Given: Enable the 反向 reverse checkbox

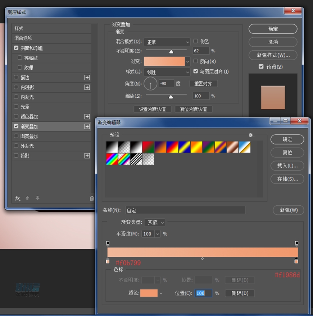Looking at the screenshot, I should pyautogui.click(x=196, y=61).
